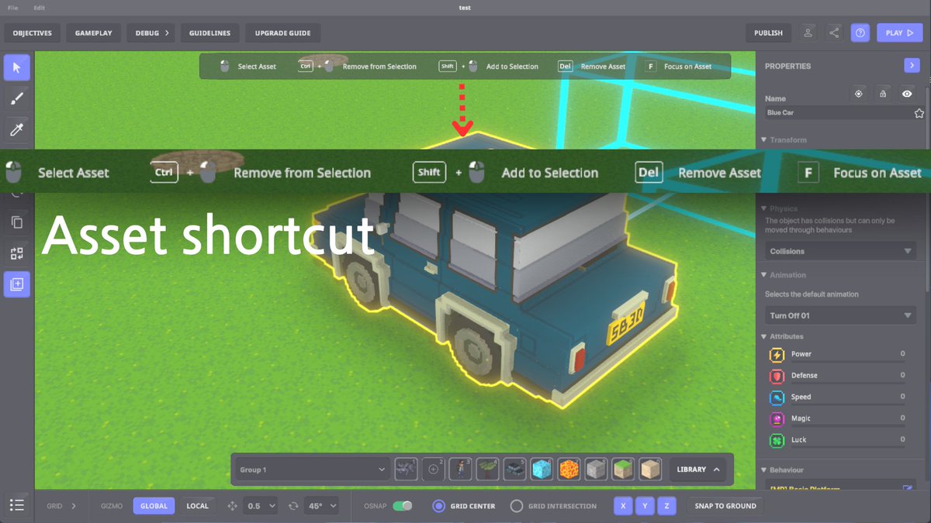
Task: Open the asset swap tool in the sidebar
Action: point(17,253)
